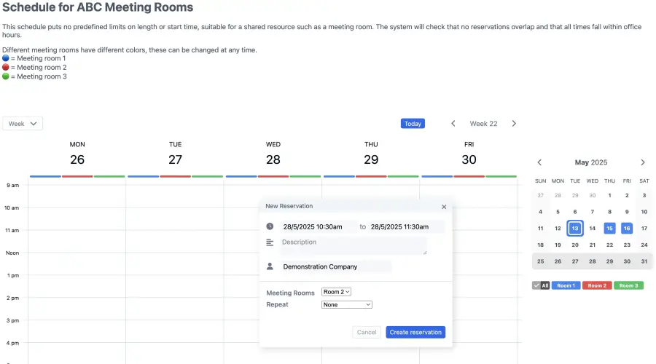Select May 10 in the mini calendar
656x364 pixels.
click(644, 212)
